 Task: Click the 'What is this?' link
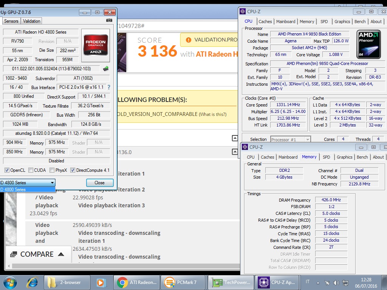212,114
